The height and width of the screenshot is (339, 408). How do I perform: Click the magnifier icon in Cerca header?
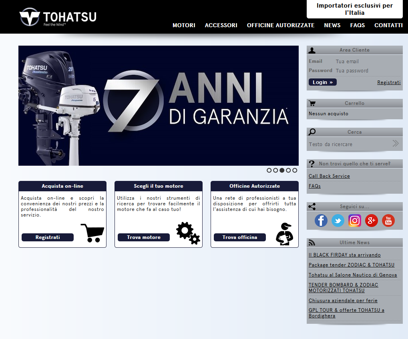tap(312, 132)
